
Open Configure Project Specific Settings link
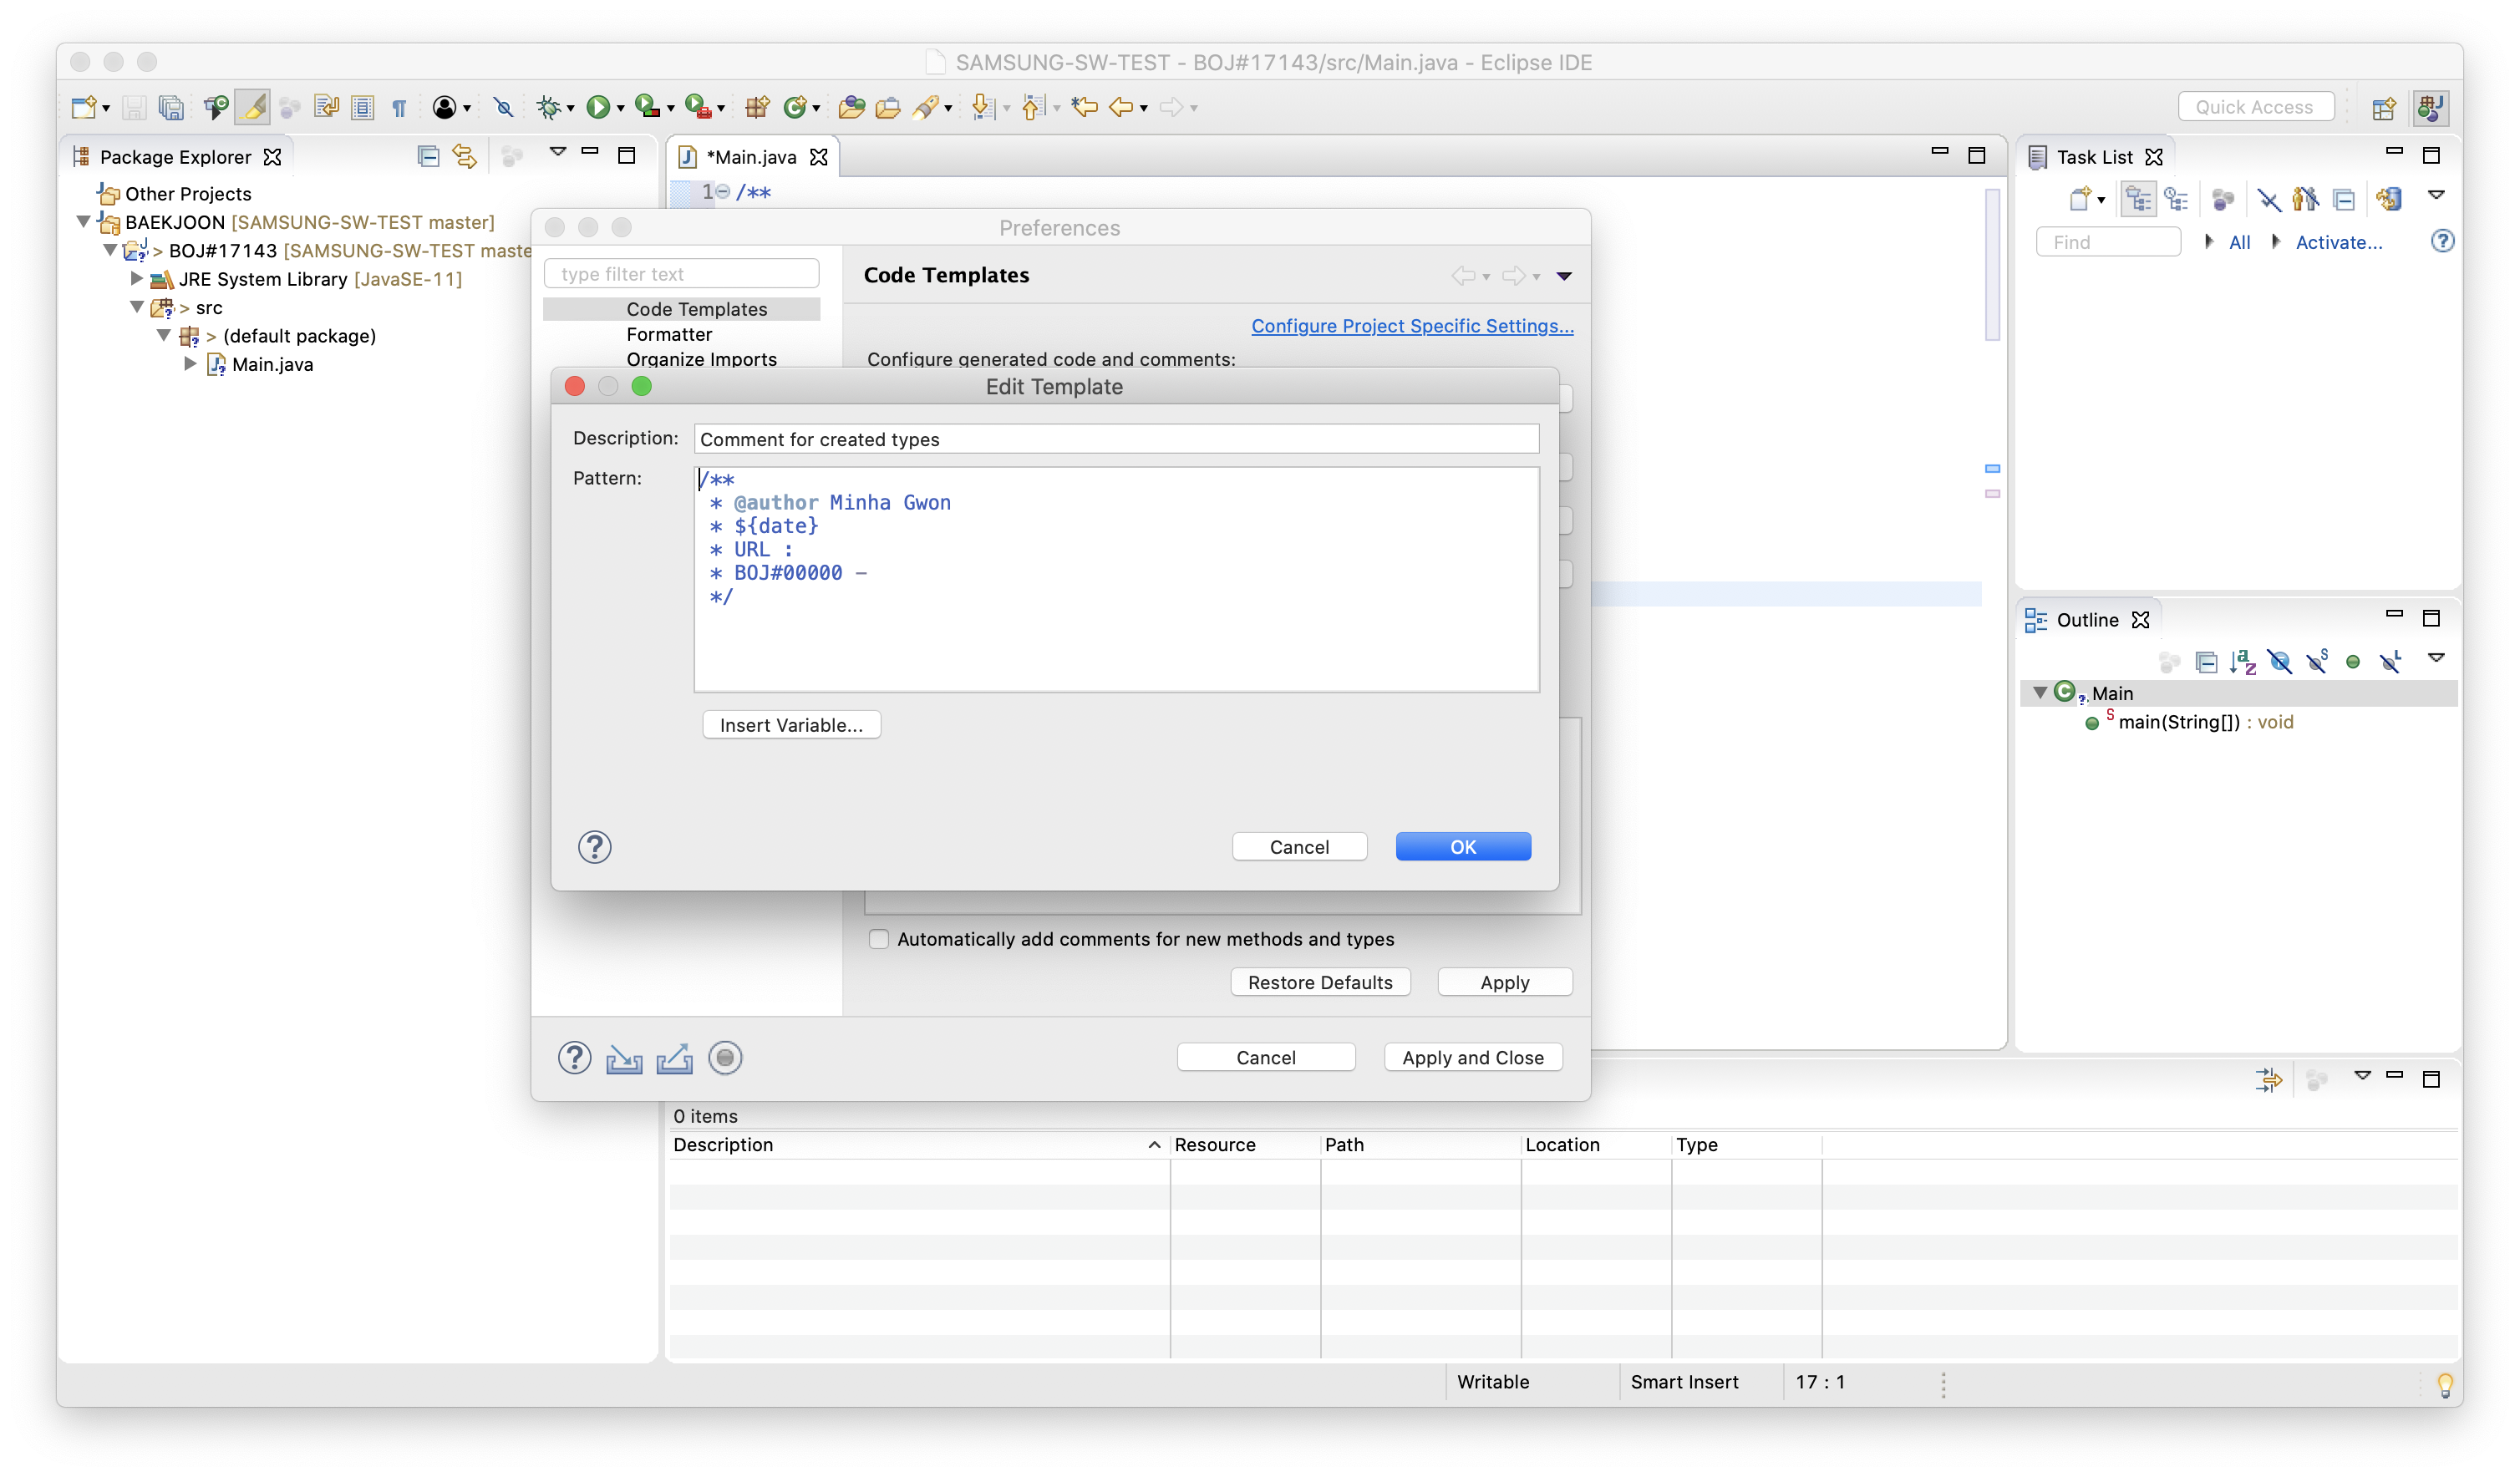1412,326
